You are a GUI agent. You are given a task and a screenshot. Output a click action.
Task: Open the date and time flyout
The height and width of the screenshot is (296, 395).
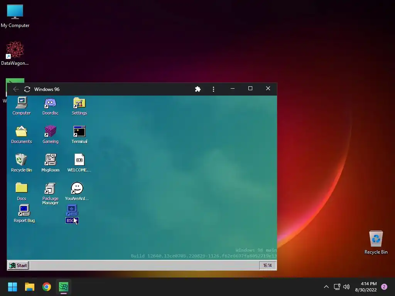click(x=366, y=287)
